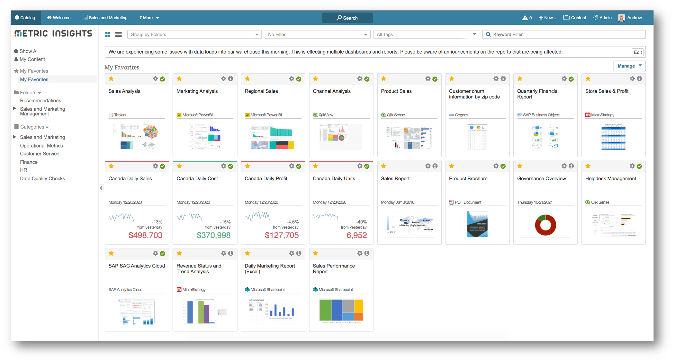This screenshot has width=675, height=362.
Task: Click green check icon on Regional Sales tile
Action: coord(299,79)
